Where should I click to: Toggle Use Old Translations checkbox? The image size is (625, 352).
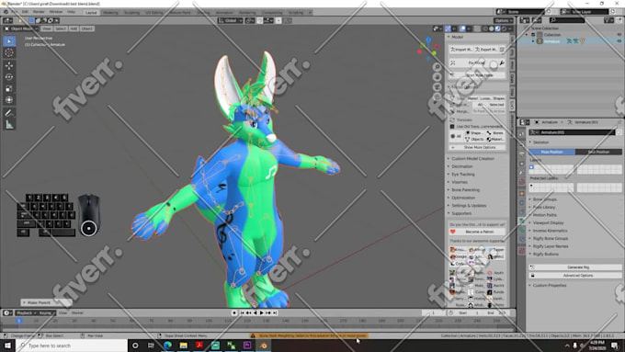(x=452, y=126)
